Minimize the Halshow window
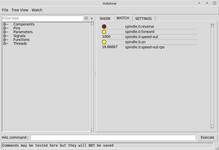The height and width of the screenshot is (150, 219). pos(199,3)
